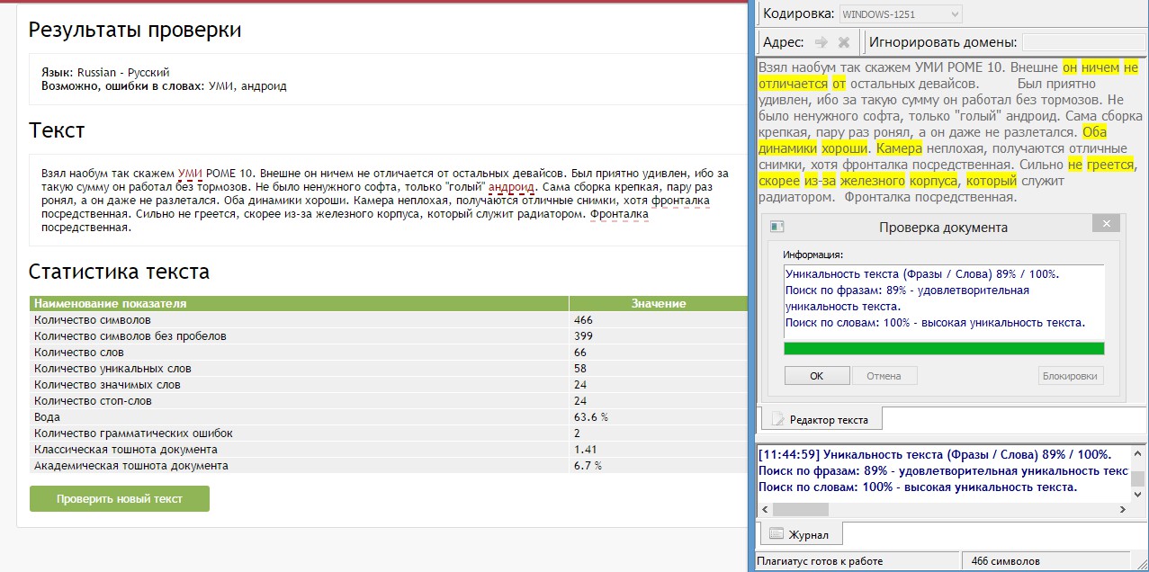Click the stop X icon next to Адрес
The height and width of the screenshot is (572, 1149).
[844, 42]
